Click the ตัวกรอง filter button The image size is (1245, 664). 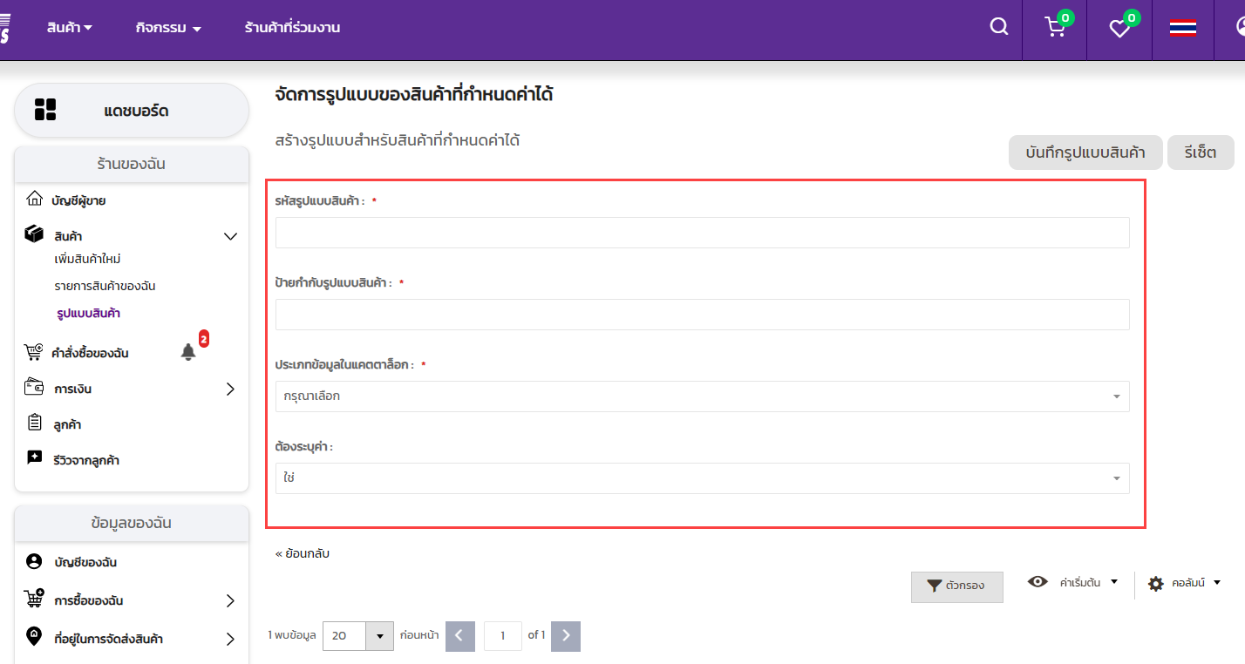956,586
